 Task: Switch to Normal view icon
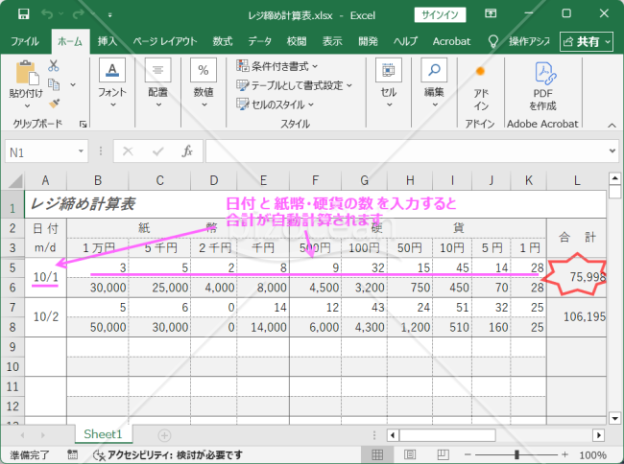pos(377,454)
